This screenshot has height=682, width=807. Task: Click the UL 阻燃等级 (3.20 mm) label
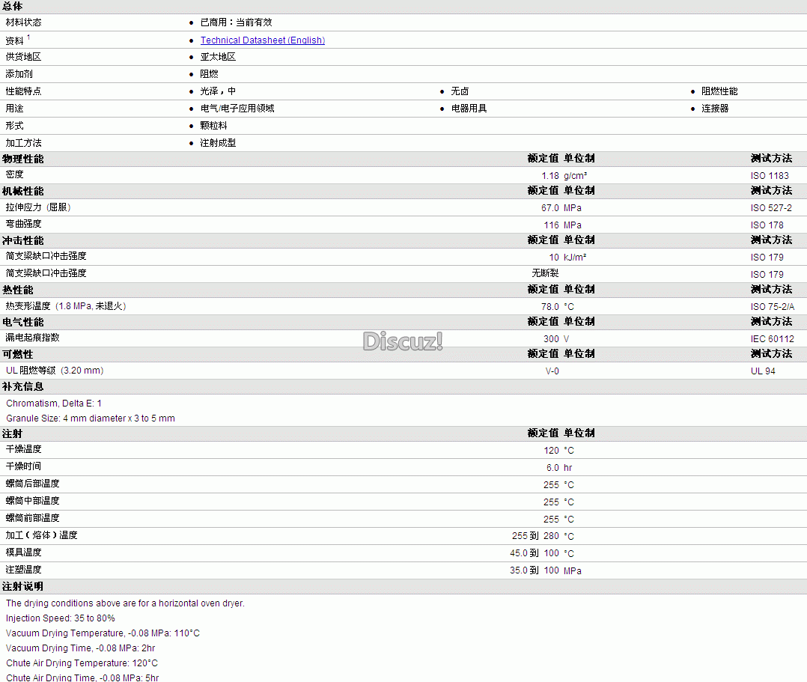coord(55,371)
